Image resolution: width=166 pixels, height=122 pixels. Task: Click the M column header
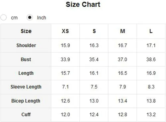123,31
